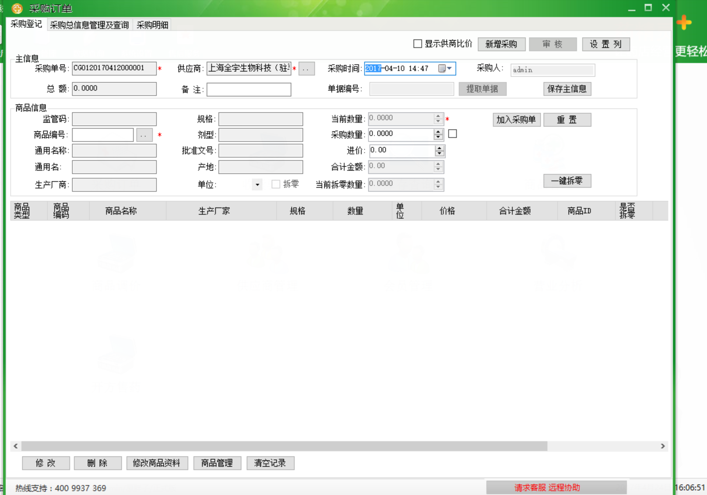This screenshot has height=495, width=707.
Task: Click the 重置 button
Action: click(x=567, y=120)
